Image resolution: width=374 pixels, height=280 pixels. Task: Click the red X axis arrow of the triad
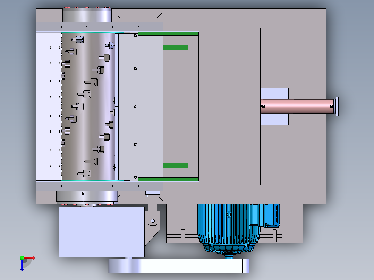click(29, 258)
